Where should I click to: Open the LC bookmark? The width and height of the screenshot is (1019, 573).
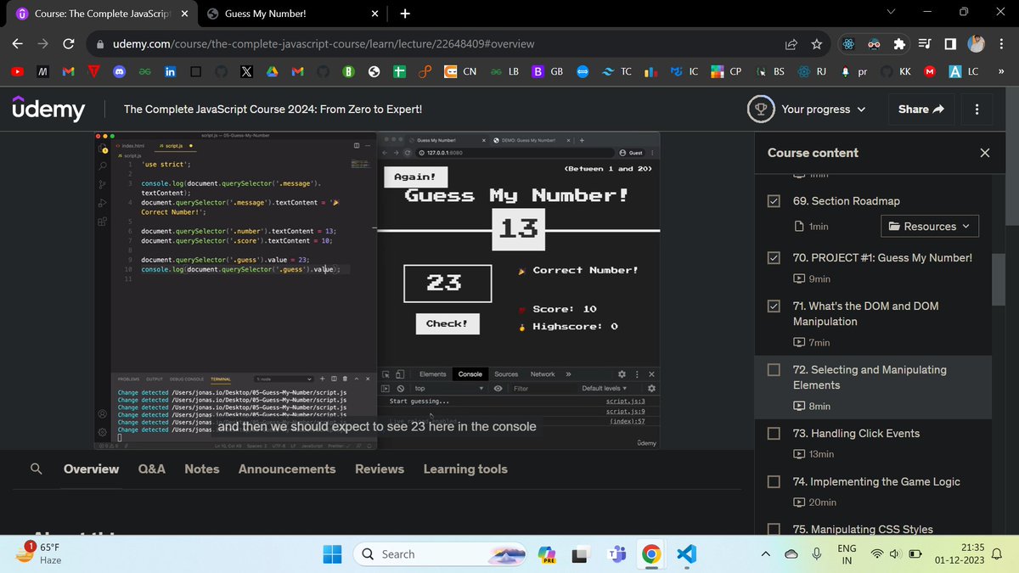[x=965, y=72]
